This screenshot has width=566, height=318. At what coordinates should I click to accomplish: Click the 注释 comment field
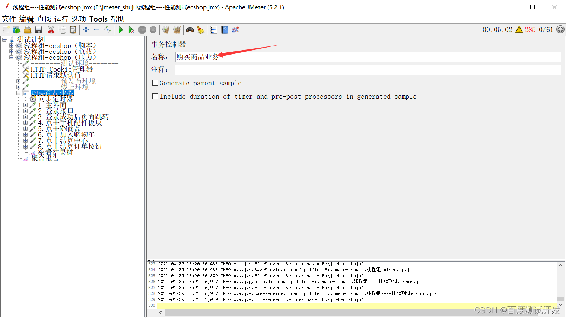pyautogui.click(x=368, y=70)
